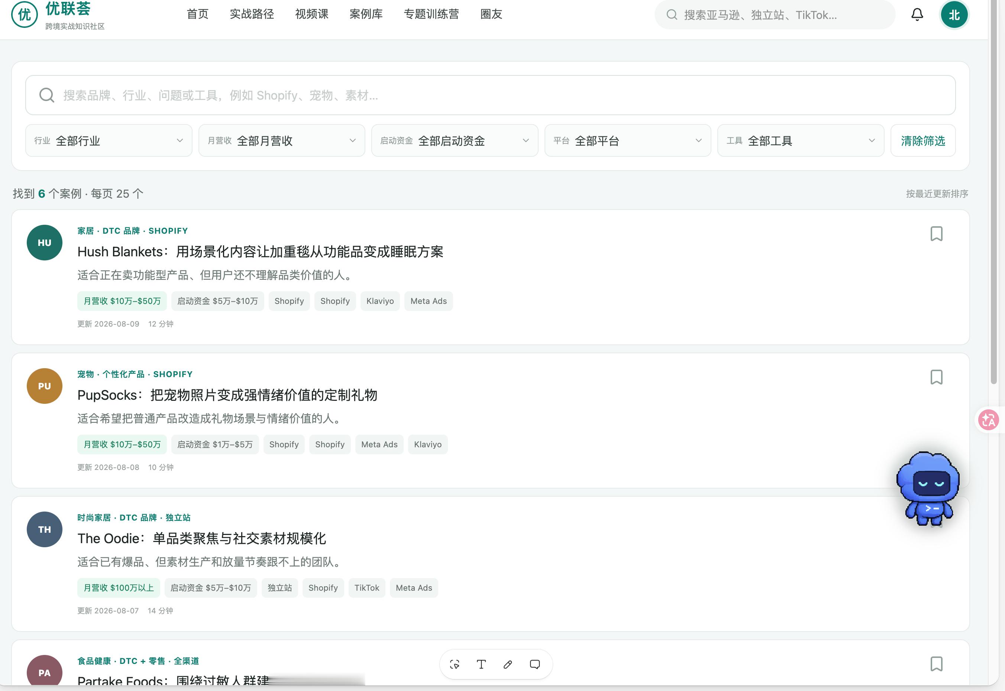Open the 月营收 全部月营收 dropdown

tap(282, 141)
